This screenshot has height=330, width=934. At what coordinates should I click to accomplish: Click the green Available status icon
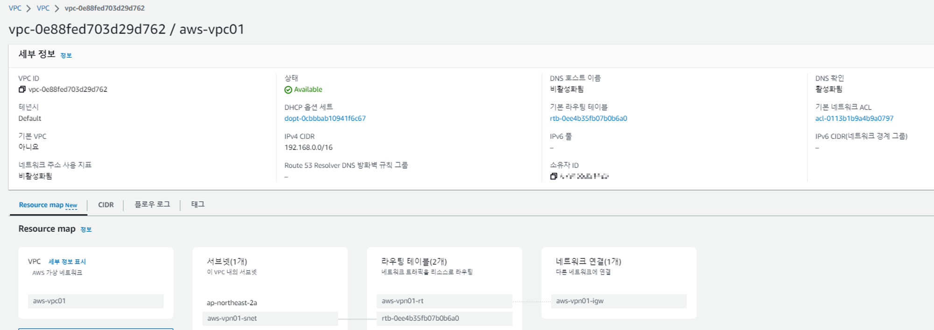coord(288,90)
